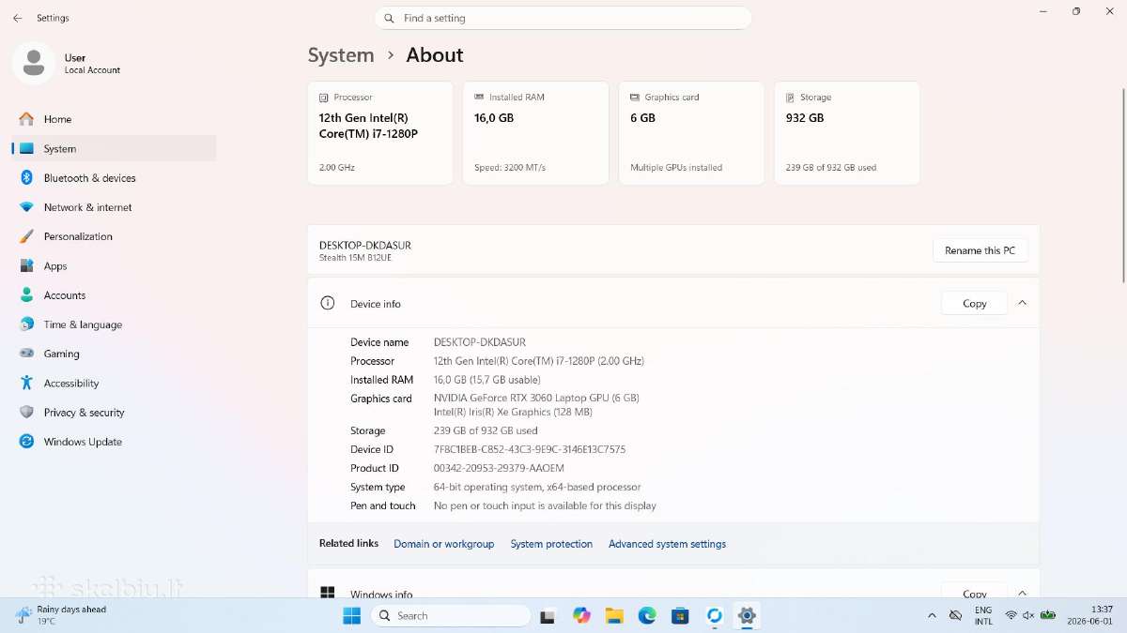Click the battery tray icon

(1048, 615)
